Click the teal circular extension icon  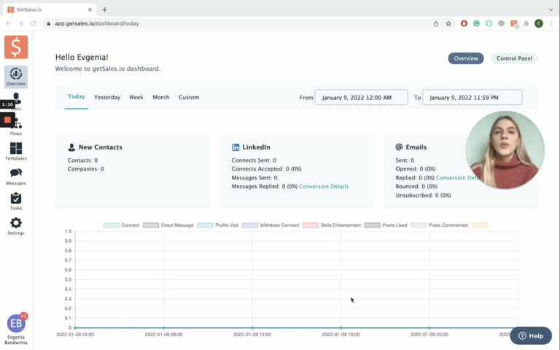489,23
